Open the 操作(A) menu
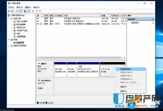 (19, 7)
